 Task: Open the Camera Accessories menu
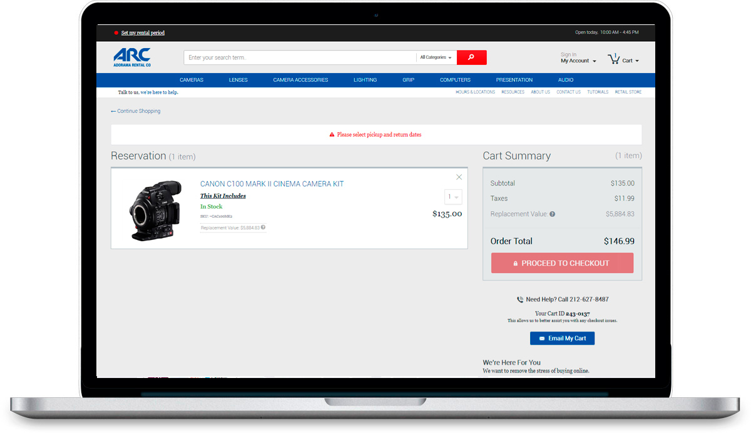300,80
